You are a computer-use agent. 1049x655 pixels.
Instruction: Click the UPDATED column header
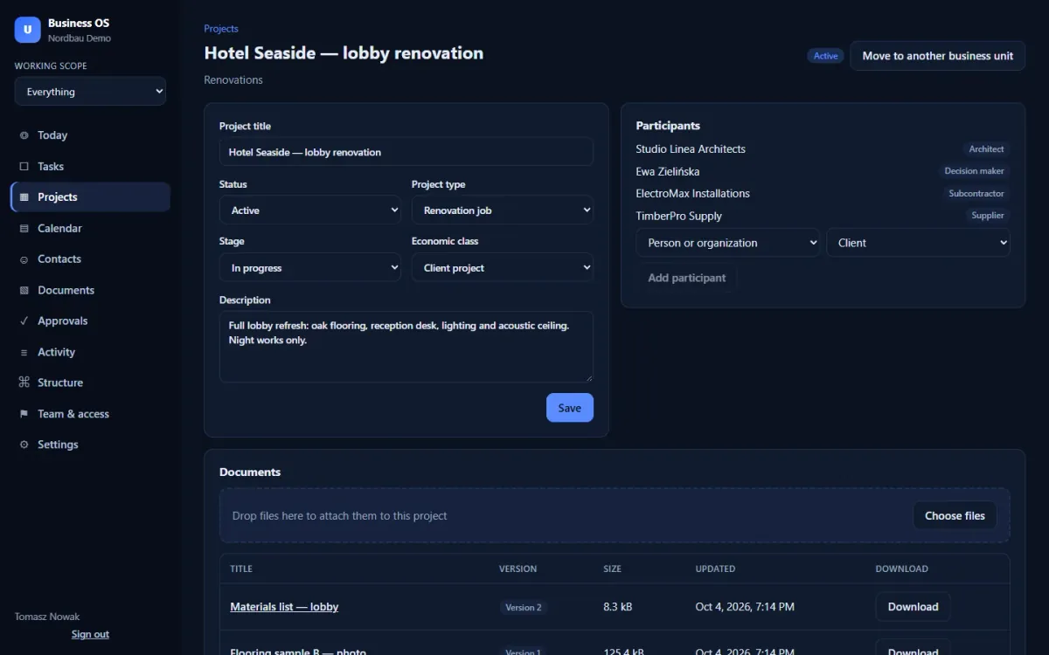point(715,569)
